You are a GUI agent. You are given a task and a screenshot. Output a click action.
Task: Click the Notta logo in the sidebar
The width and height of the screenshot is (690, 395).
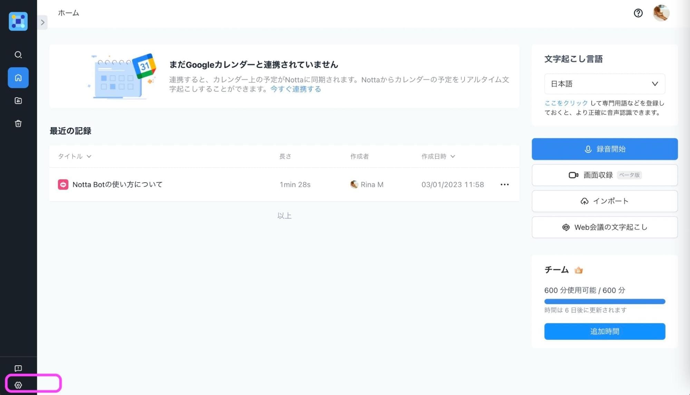coord(18,21)
